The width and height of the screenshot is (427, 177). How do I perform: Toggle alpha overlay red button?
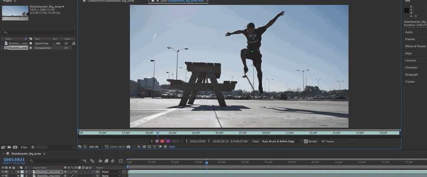coord(162,142)
